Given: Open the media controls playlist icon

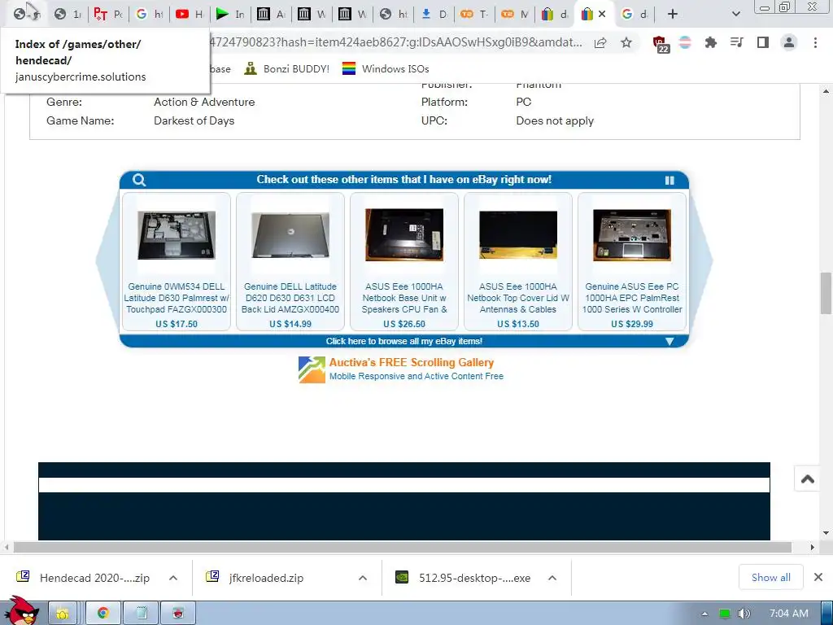Looking at the screenshot, I should pos(736,42).
